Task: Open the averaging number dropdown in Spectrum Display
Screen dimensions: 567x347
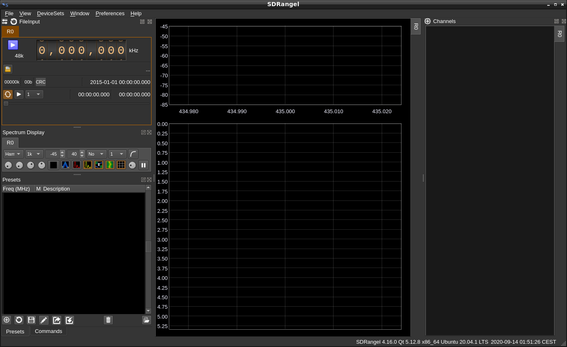Action: click(x=117, y=154)
